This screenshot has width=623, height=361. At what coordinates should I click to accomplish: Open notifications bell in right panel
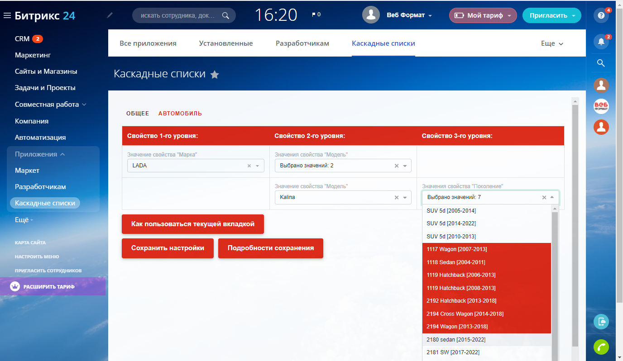coord(601,42)
